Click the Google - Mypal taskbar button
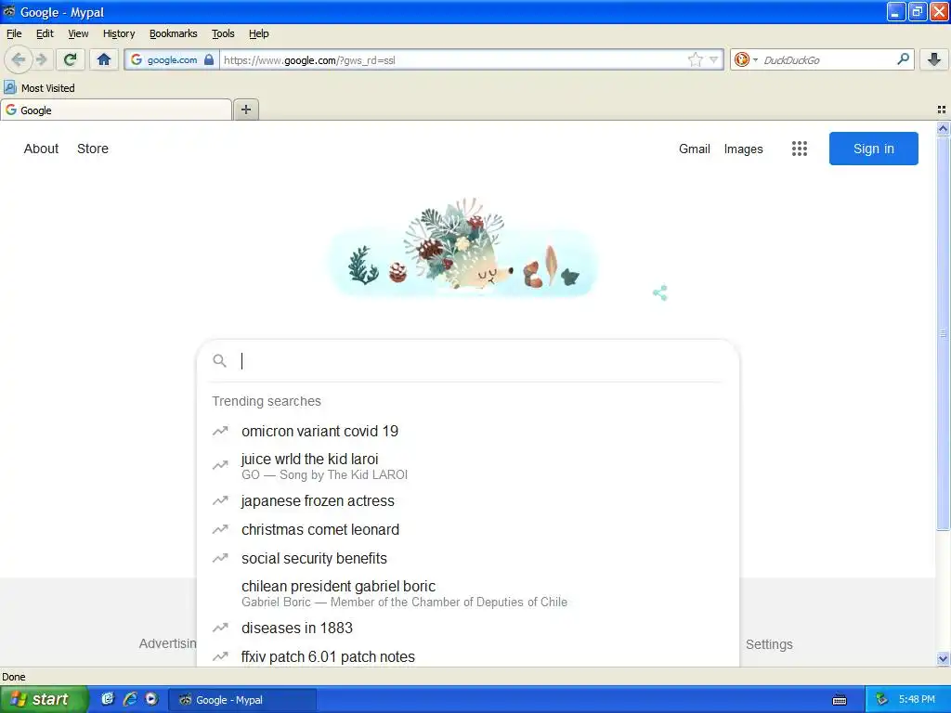This screenshot has width=951, height=713. [242, 700]
